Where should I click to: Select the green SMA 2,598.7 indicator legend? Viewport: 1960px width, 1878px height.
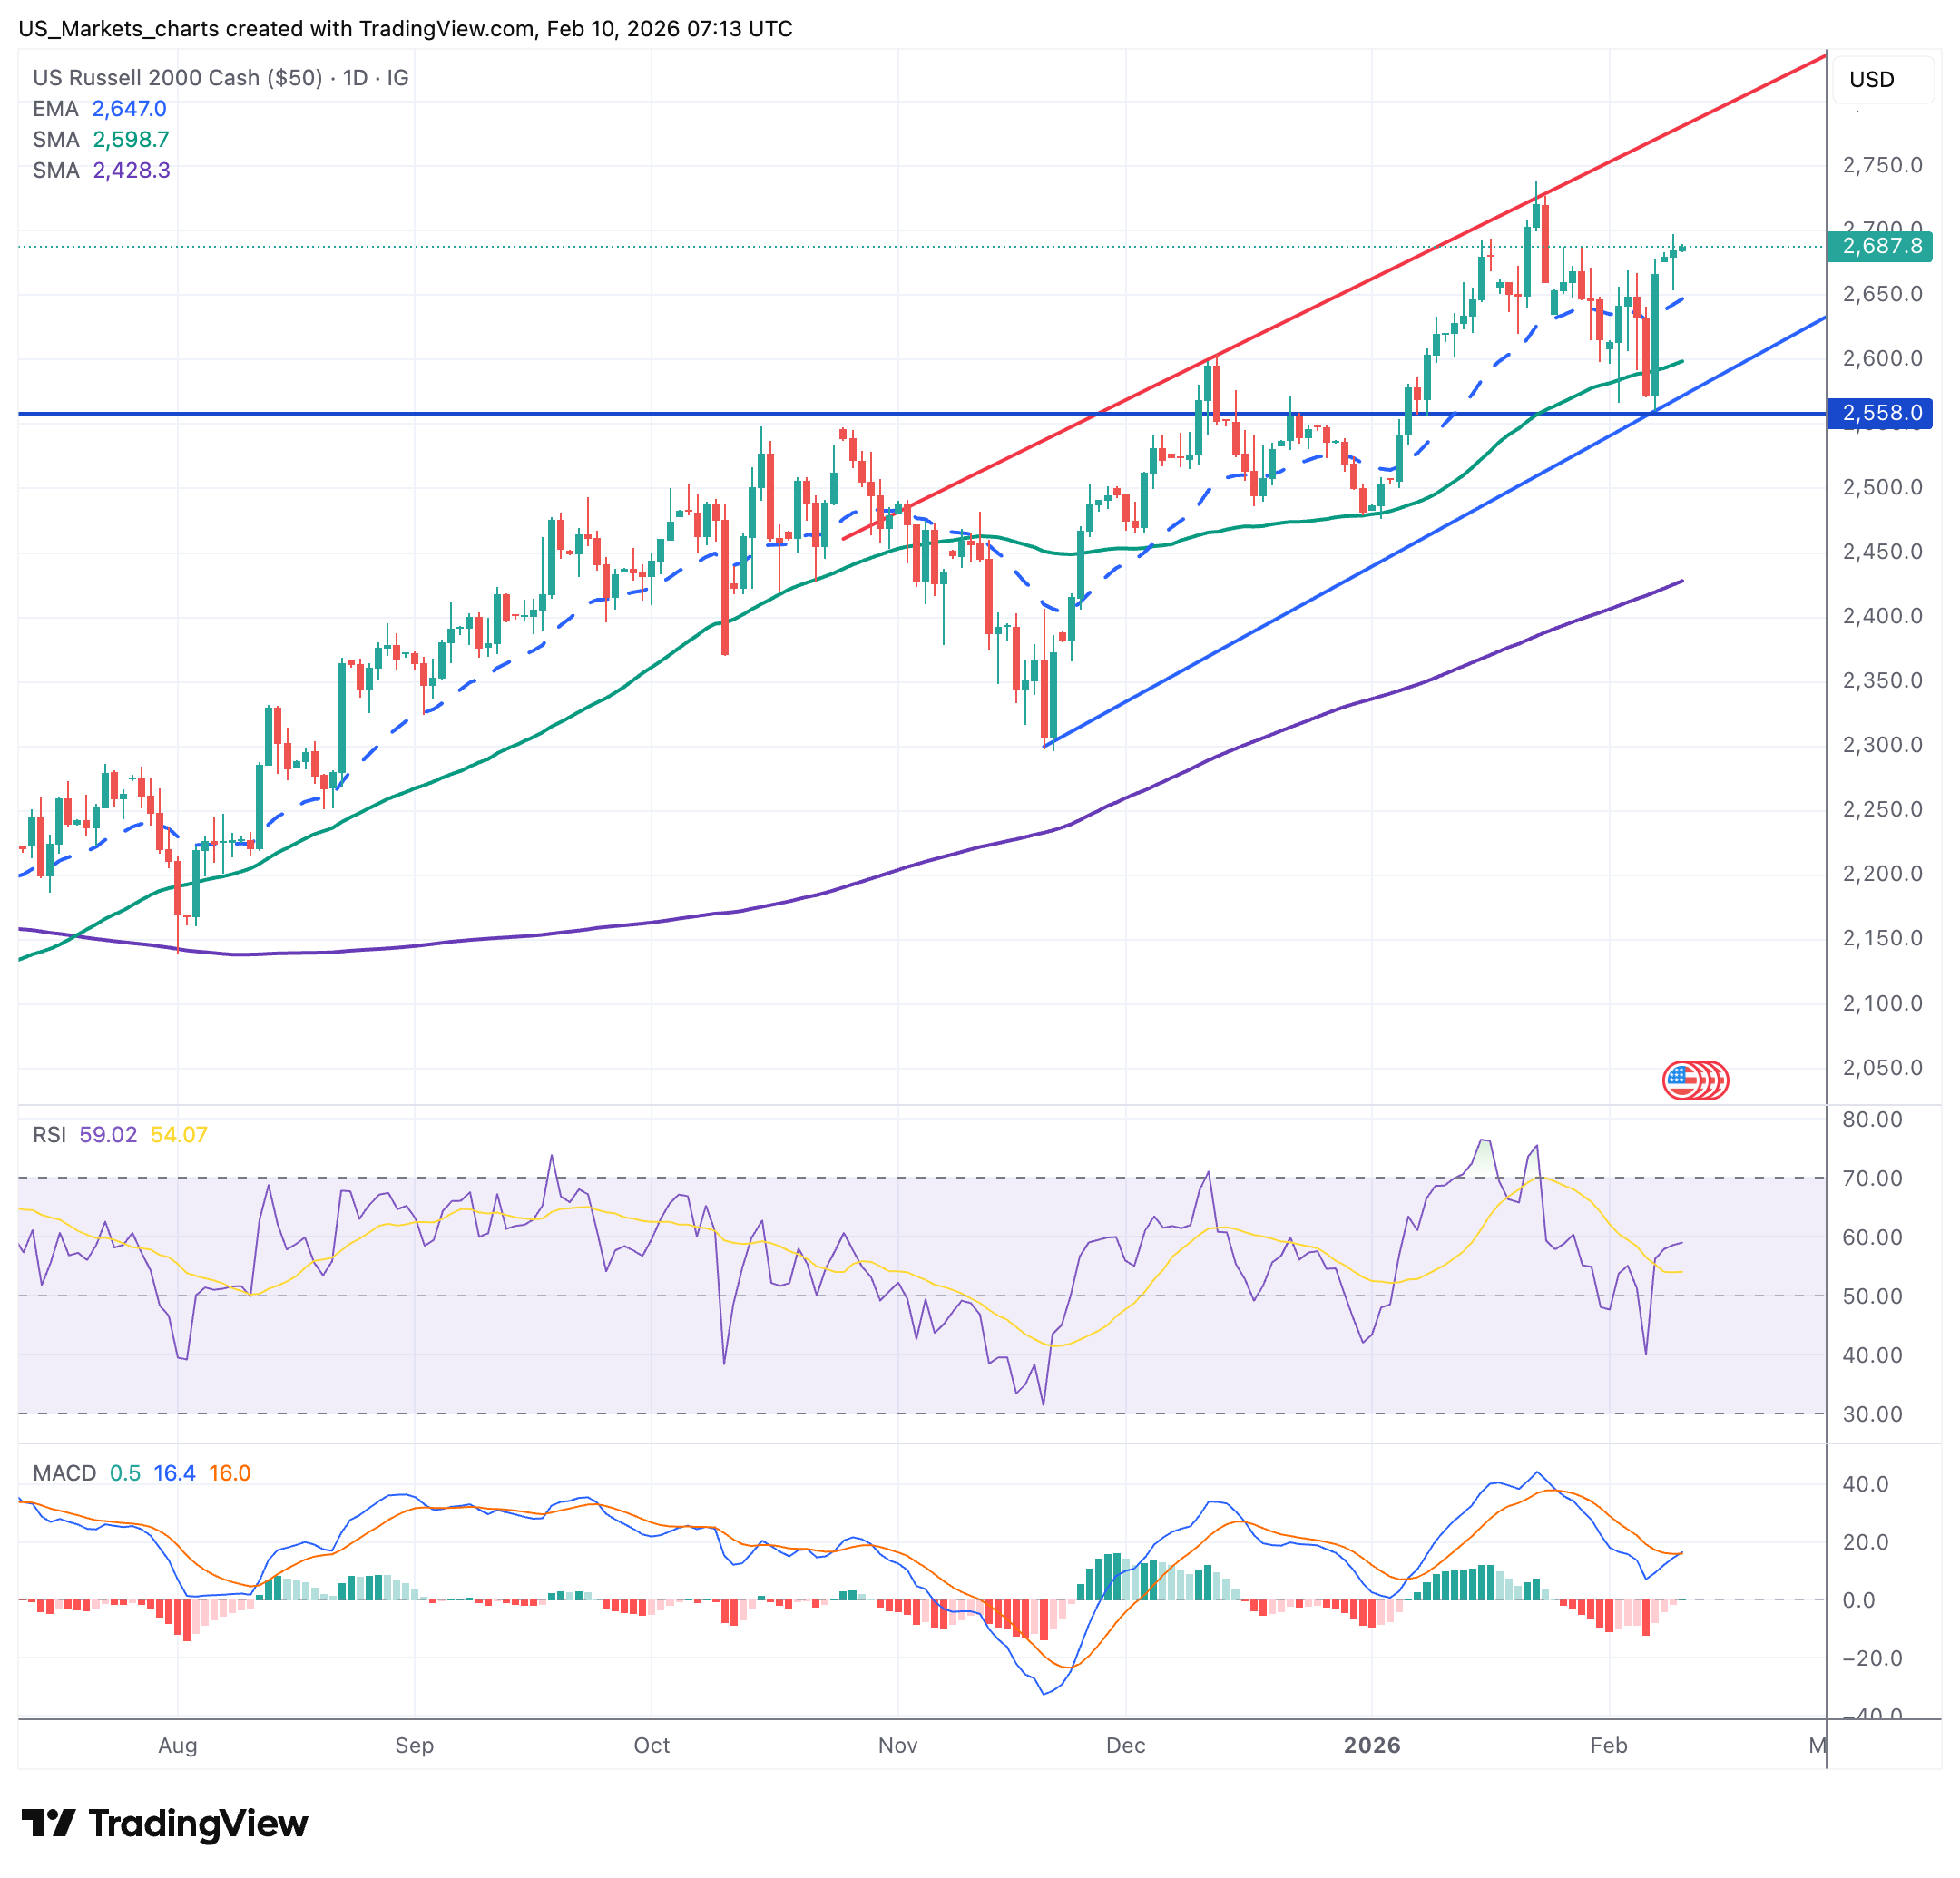tap(101, 139)
